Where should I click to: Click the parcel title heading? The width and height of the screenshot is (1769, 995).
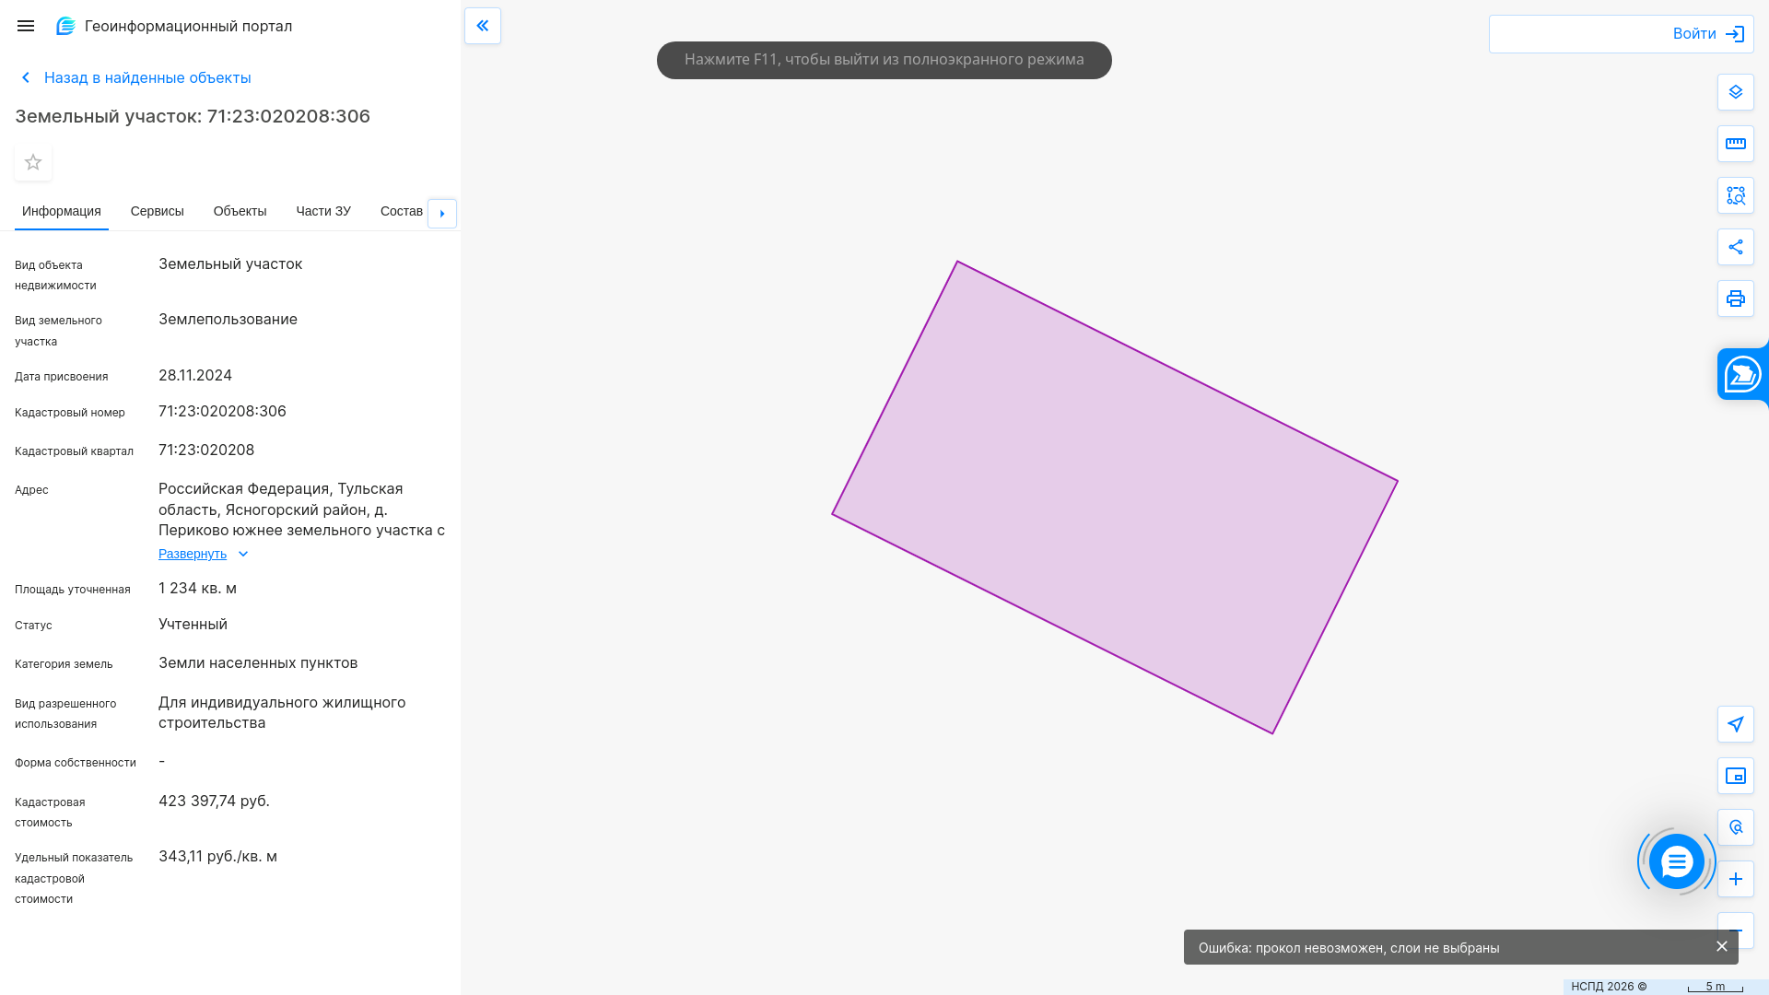point(193,116)
